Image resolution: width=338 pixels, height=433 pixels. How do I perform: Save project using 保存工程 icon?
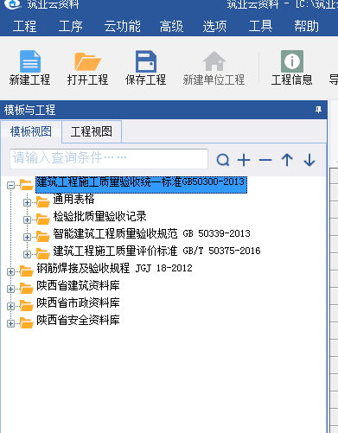click(146, 61)
